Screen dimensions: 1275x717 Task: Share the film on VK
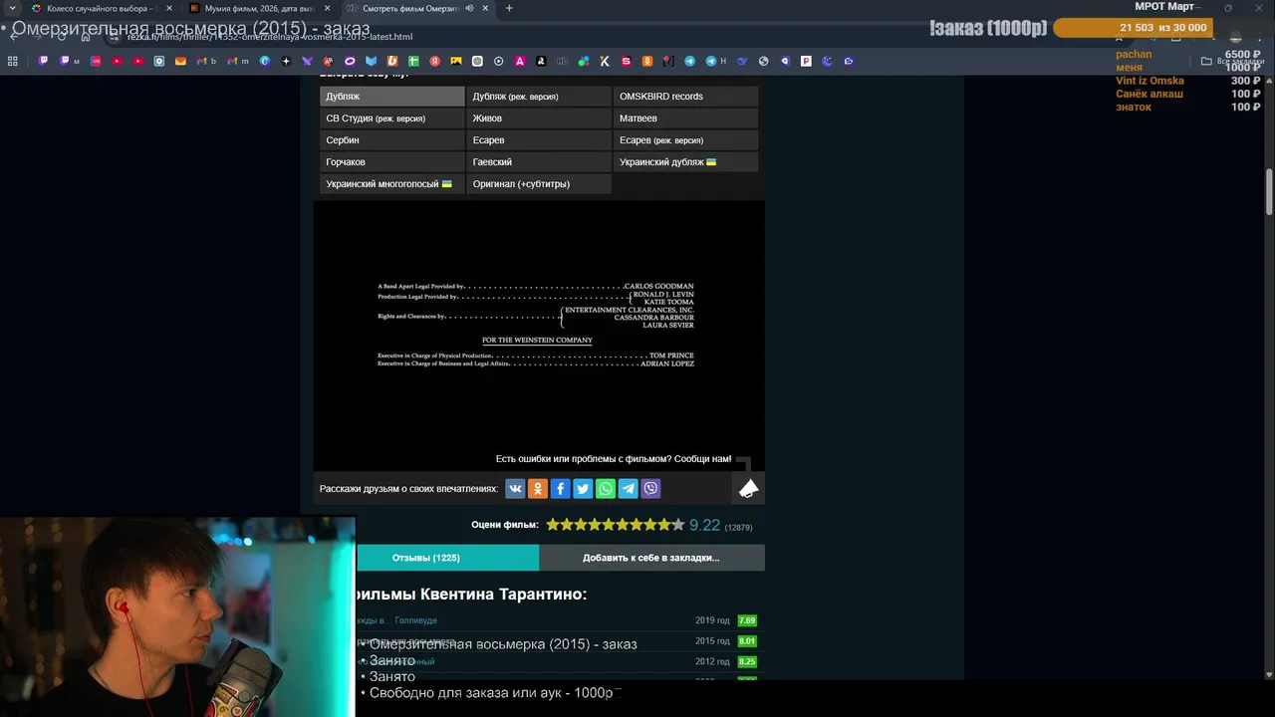pyautogui.click(x=515, y=488)
